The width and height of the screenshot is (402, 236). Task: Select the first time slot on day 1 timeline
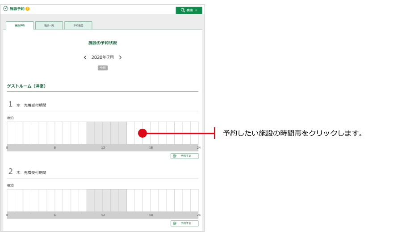tap(11, 133)
